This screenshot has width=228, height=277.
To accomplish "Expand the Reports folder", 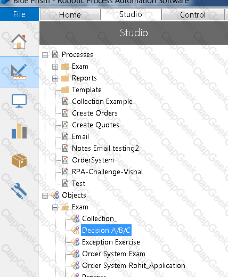I will (x=55, y=78).
